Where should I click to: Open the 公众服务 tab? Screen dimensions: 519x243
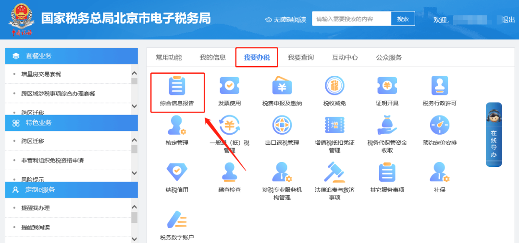(389, 58)
